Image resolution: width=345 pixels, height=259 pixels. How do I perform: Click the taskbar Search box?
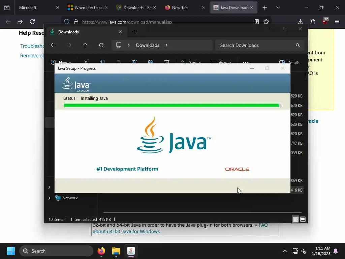coord(56,251)
